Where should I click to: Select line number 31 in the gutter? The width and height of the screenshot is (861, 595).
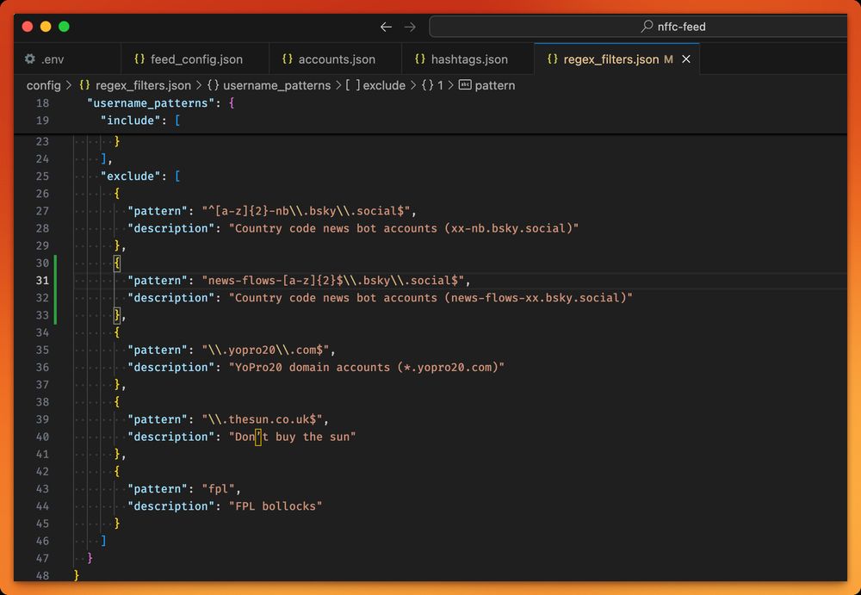41,280
